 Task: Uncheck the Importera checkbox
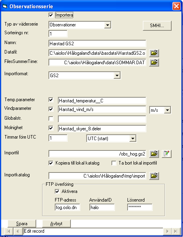[51, 15]
